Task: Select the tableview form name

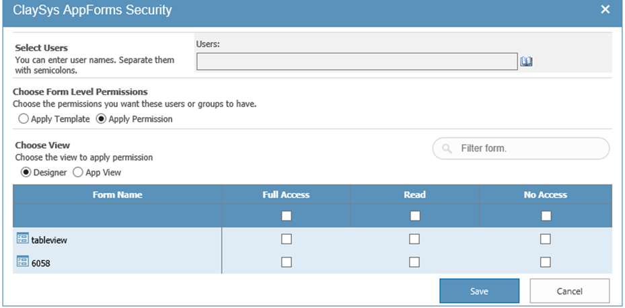Action: point(49,240)
